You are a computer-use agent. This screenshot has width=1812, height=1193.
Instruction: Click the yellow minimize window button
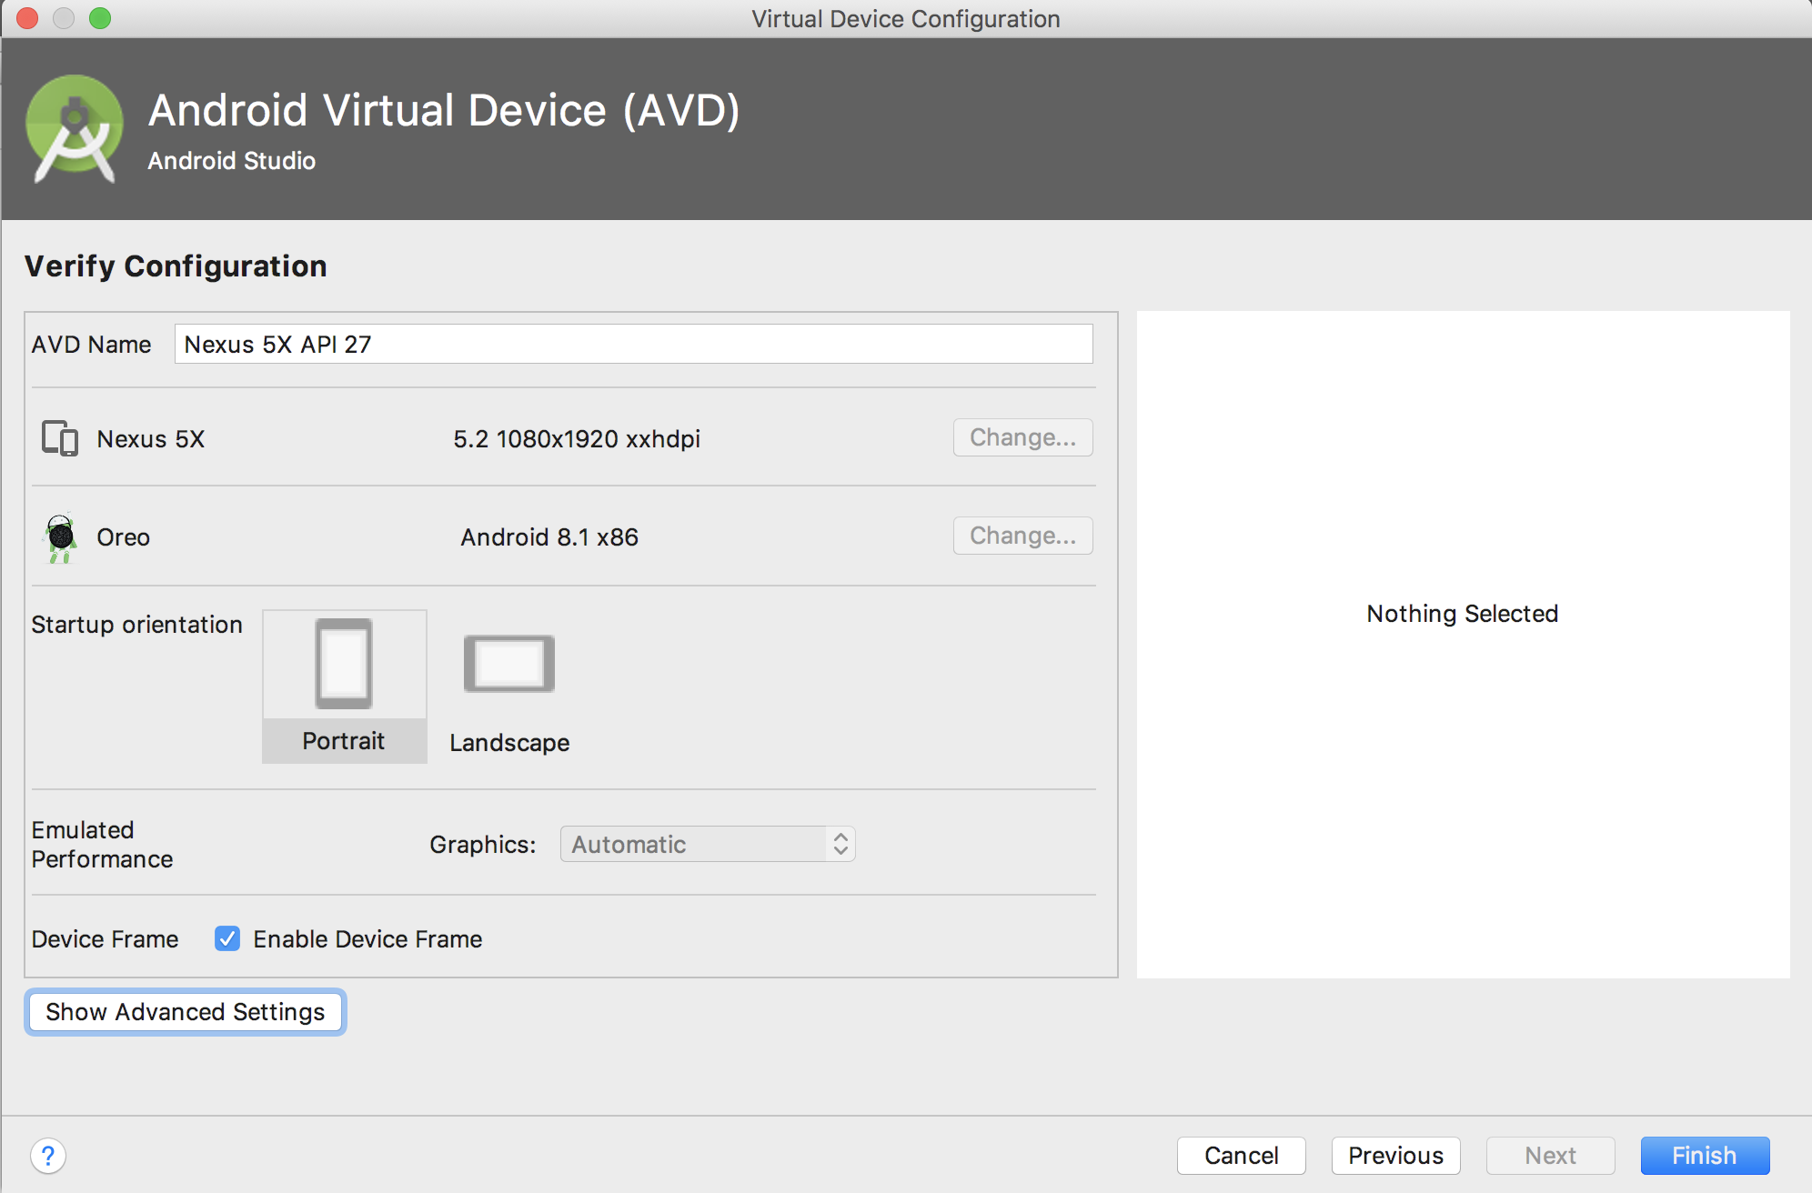64,18
